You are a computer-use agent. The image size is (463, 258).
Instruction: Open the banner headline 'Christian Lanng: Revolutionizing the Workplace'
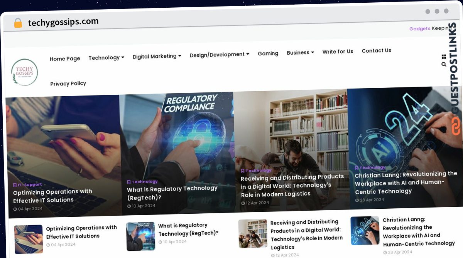tap(406, 183)
